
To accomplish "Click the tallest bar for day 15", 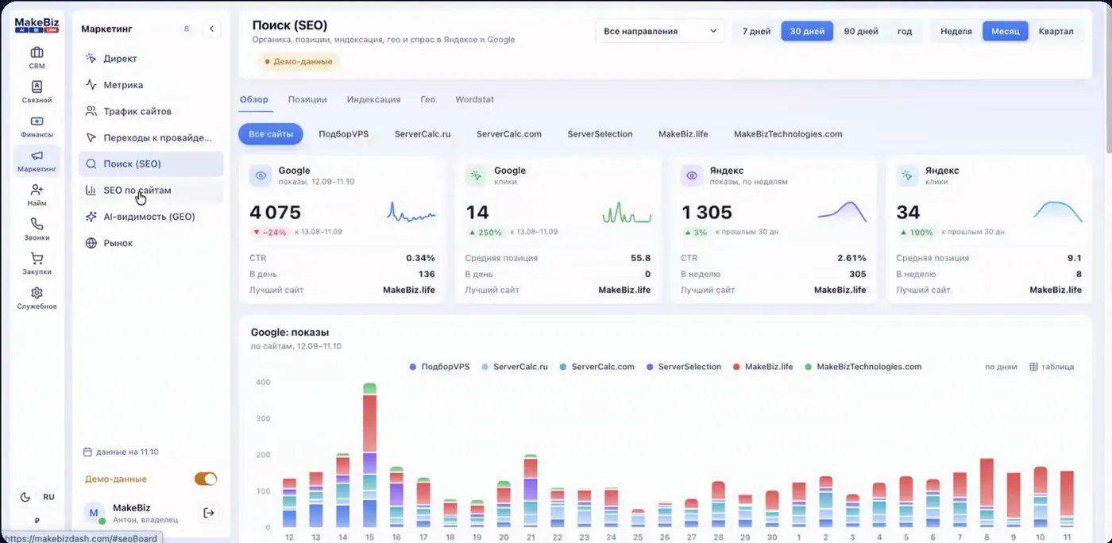I will [x=369, y=455].
